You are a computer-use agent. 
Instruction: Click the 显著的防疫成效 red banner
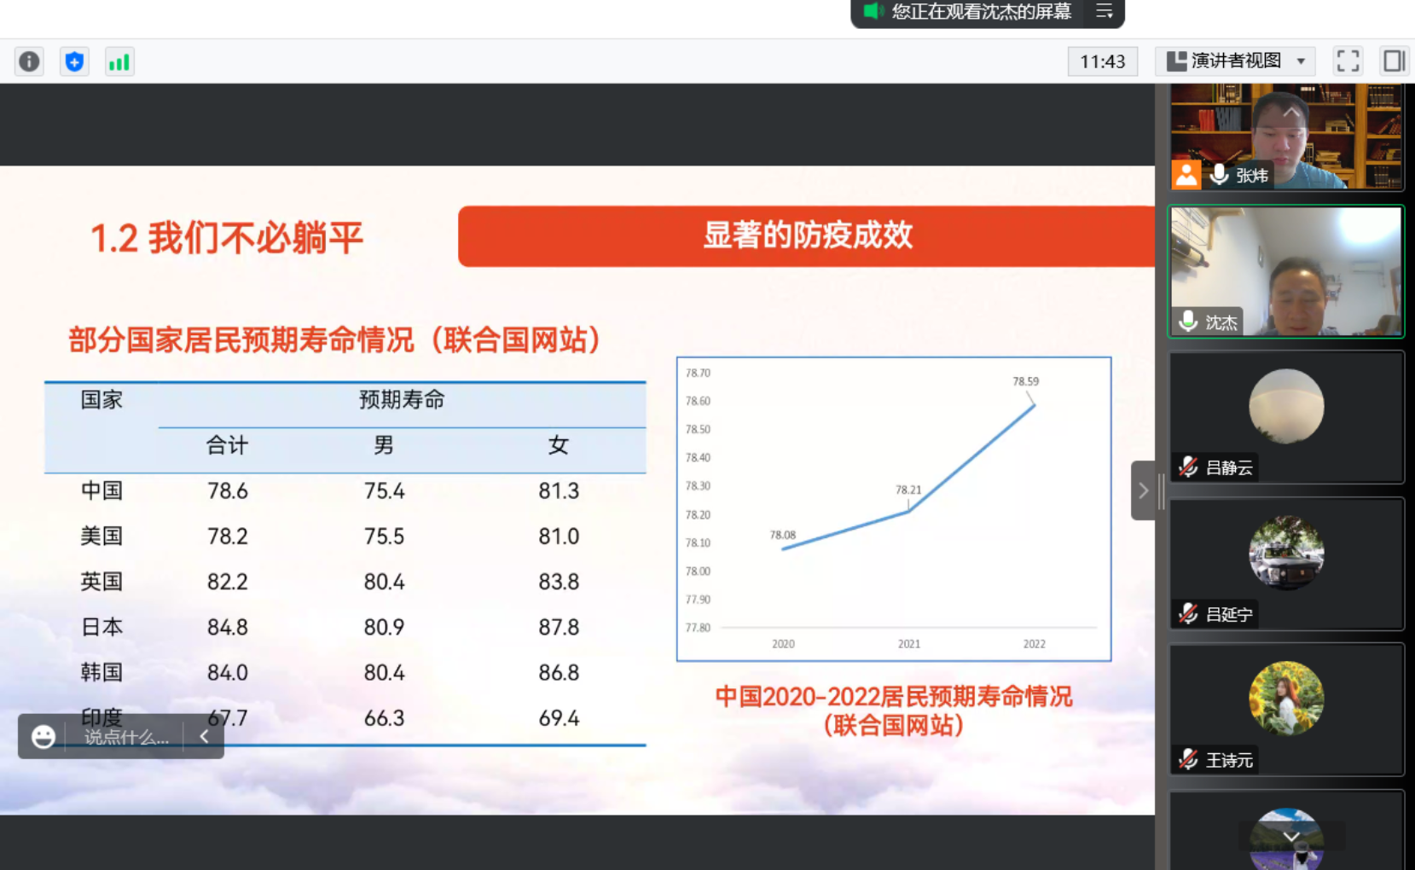click(x=807, y=236)
